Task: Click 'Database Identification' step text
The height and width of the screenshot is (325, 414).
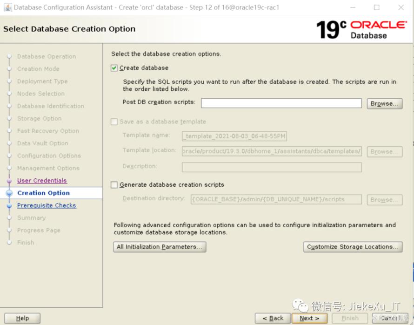Action: (51, 106)
